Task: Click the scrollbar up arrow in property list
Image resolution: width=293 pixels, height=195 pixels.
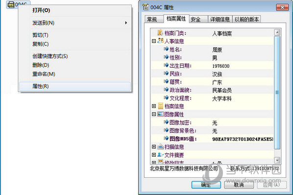Action: (277, 32)
